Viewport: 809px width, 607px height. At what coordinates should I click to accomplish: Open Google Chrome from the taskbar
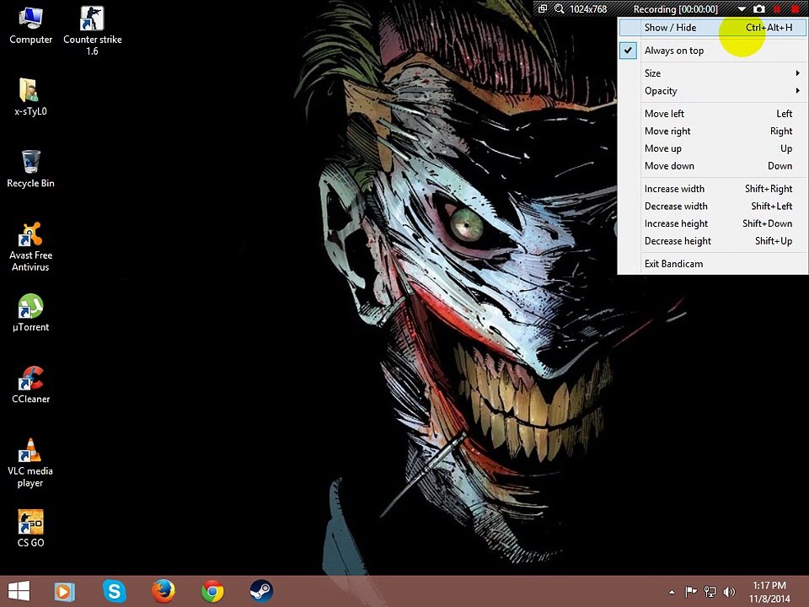click(212, 591)
